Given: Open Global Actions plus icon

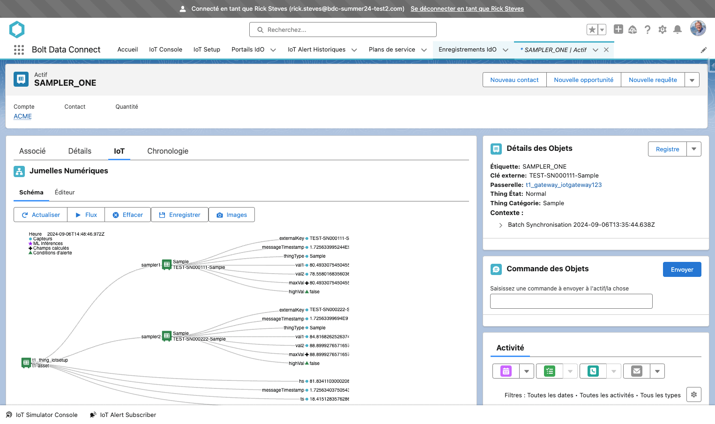Looking at the screenshot, I should click(618, 29).
